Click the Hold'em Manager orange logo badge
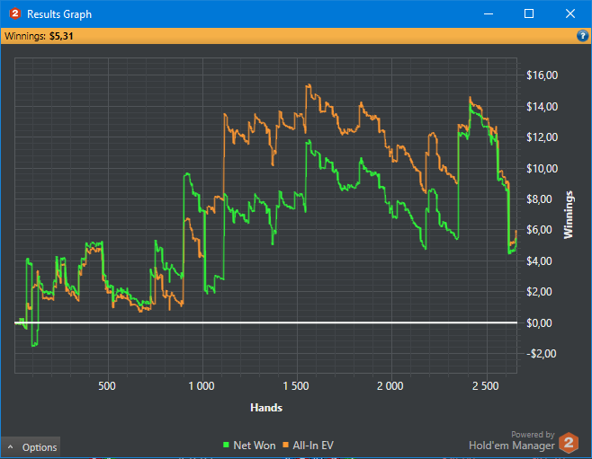The image size is (592, 459). [569, 443]
